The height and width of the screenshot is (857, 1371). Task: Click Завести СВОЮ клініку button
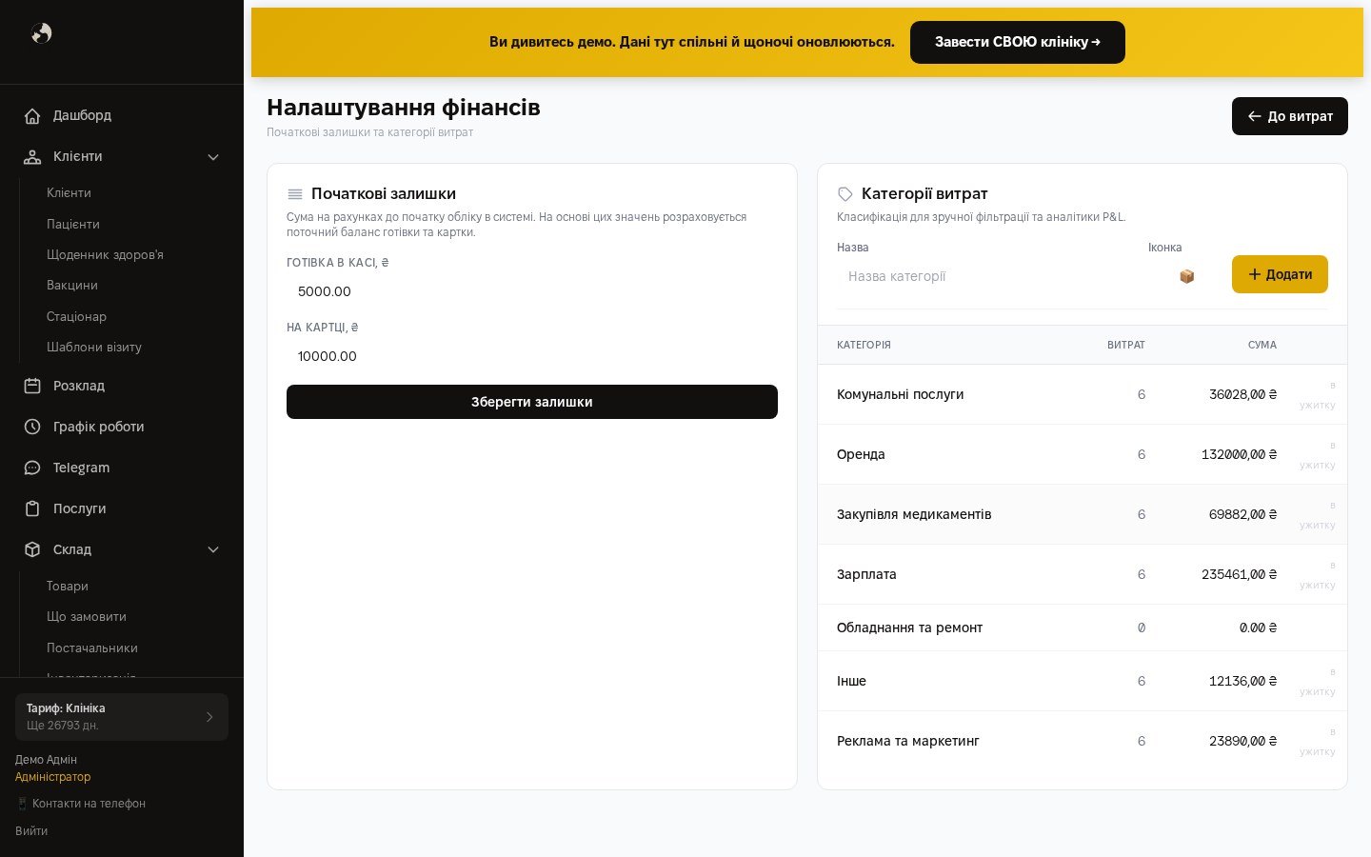coord(1018,42)
